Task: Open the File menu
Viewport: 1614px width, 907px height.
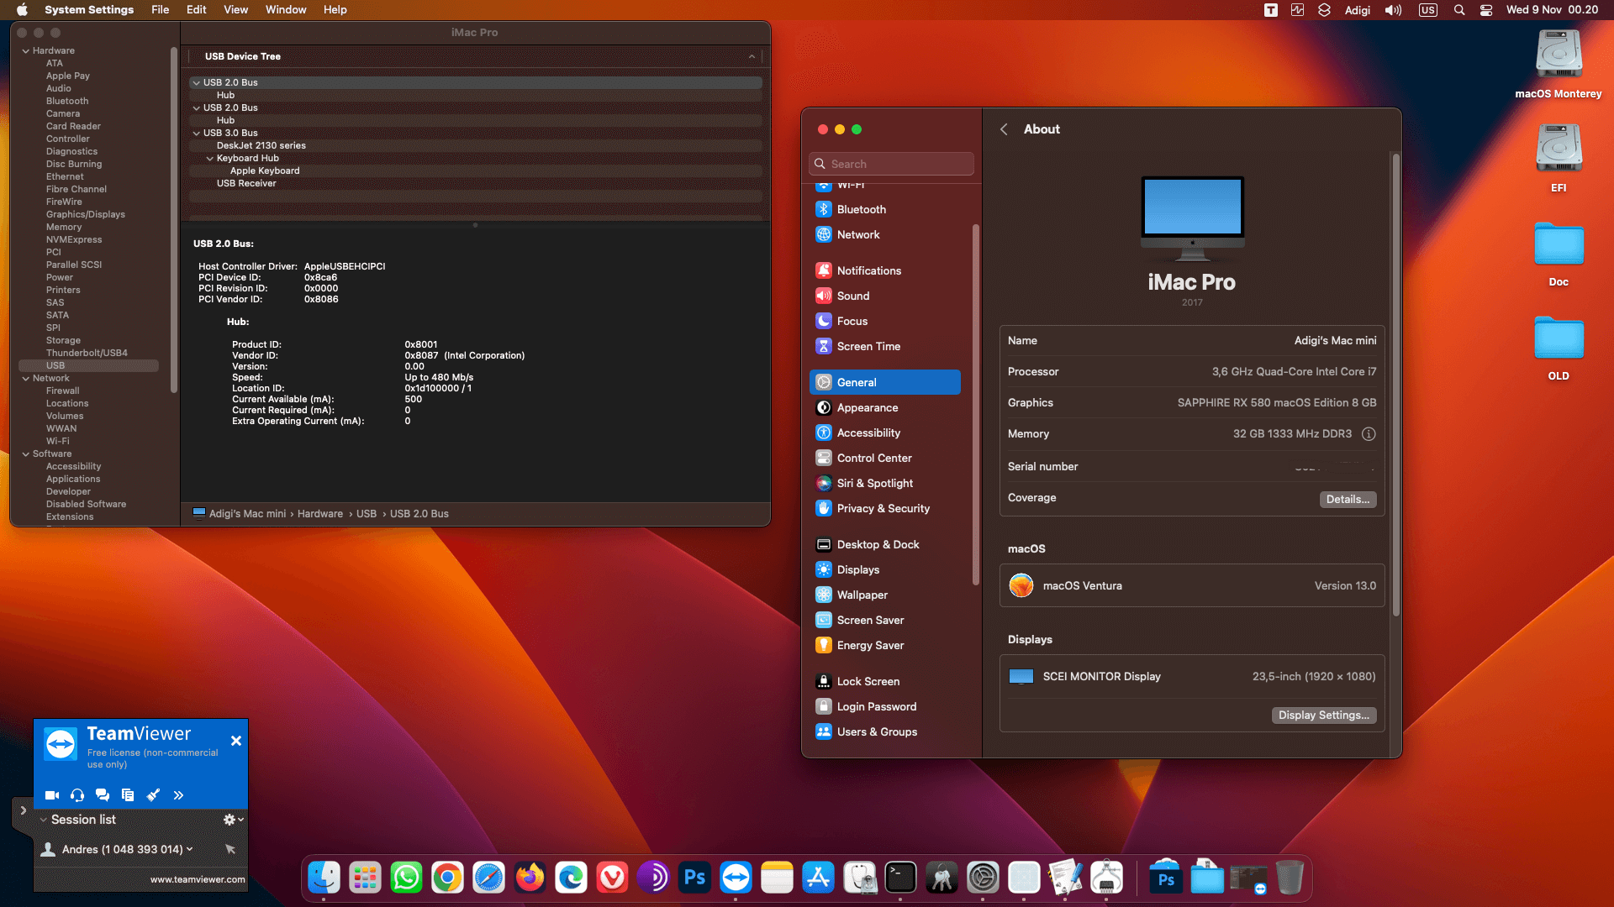Action: coord(160,10)
